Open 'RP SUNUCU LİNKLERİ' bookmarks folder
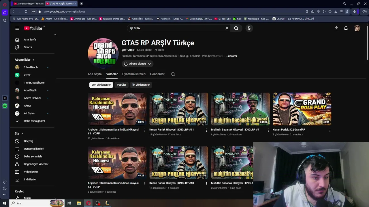 click(x=301, y=19)
